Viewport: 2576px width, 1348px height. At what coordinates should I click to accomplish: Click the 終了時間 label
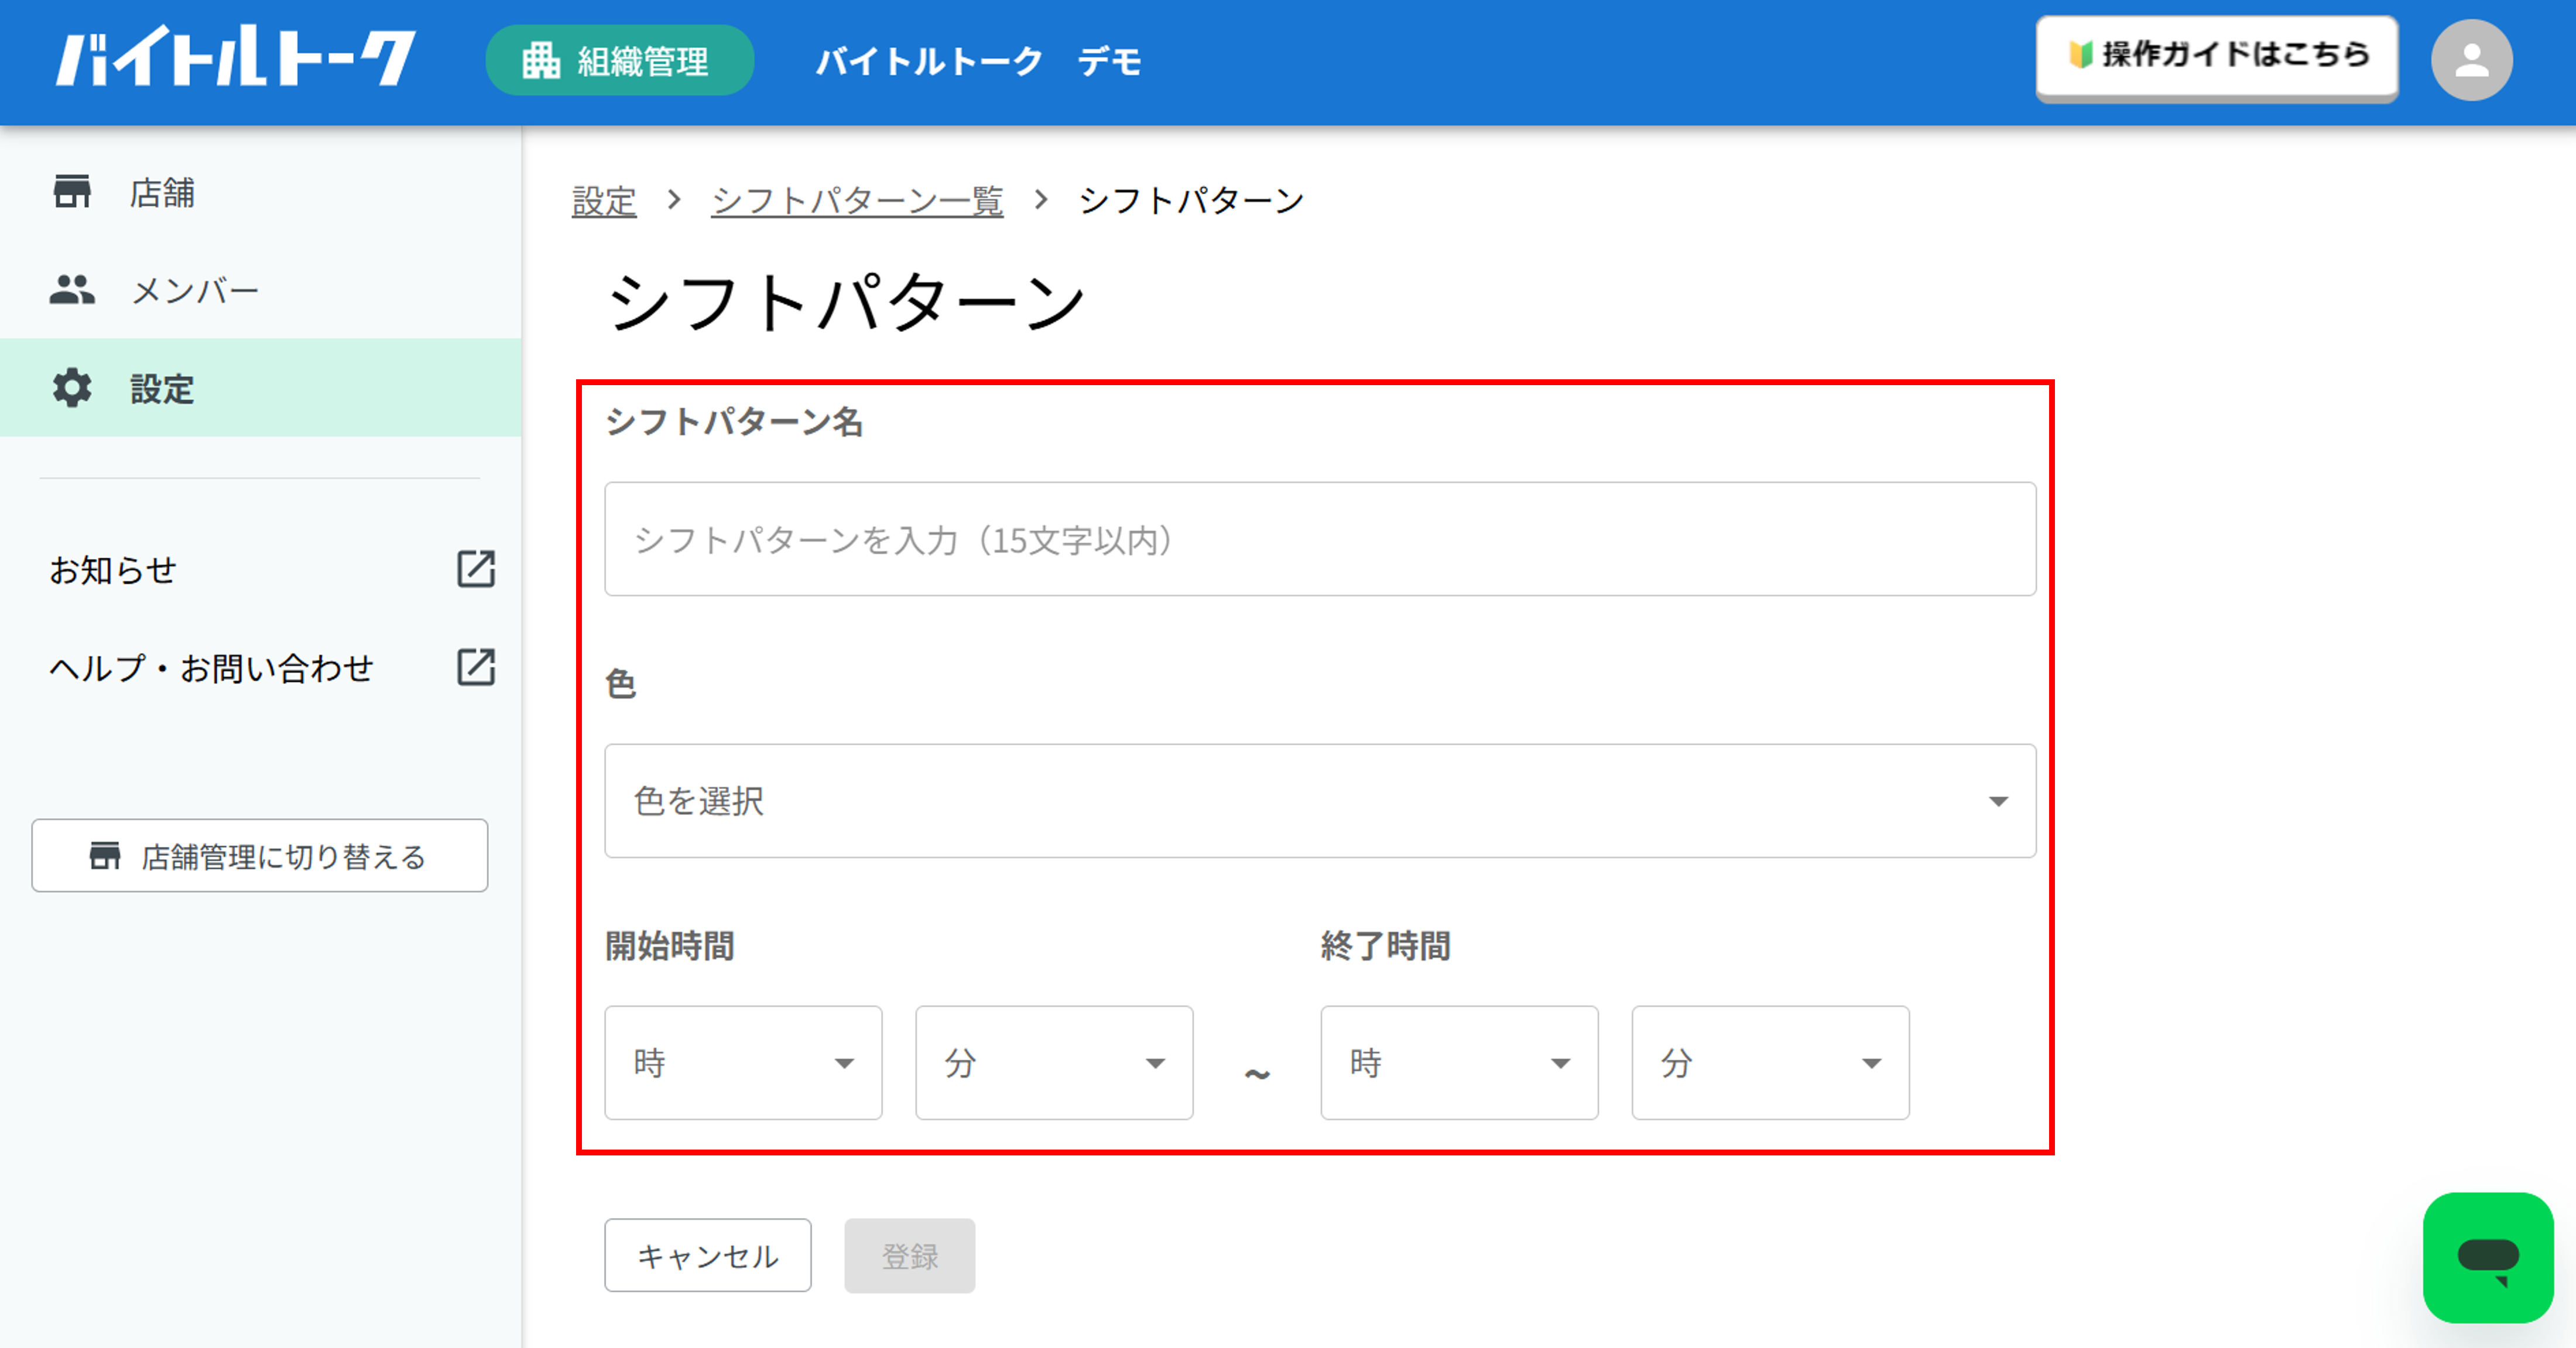tap(1386, 946)
